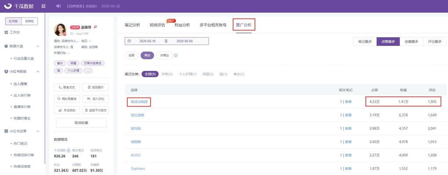Click the 监控下次发文 button
This screenshot has width=448, height=175.
coord(96,110)
